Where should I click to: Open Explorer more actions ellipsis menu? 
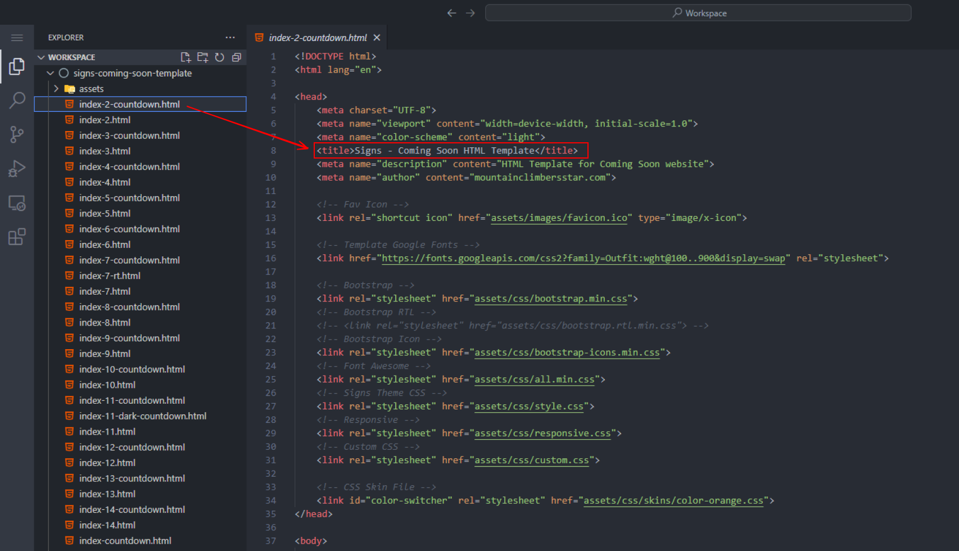pyautogui.click(x=230, y=38)
